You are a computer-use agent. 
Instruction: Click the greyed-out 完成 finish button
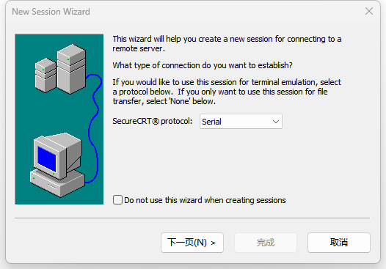(266, 243)
